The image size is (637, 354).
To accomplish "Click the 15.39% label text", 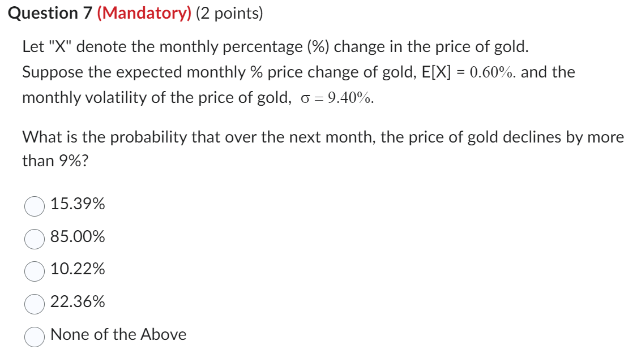I will point(77,205).
